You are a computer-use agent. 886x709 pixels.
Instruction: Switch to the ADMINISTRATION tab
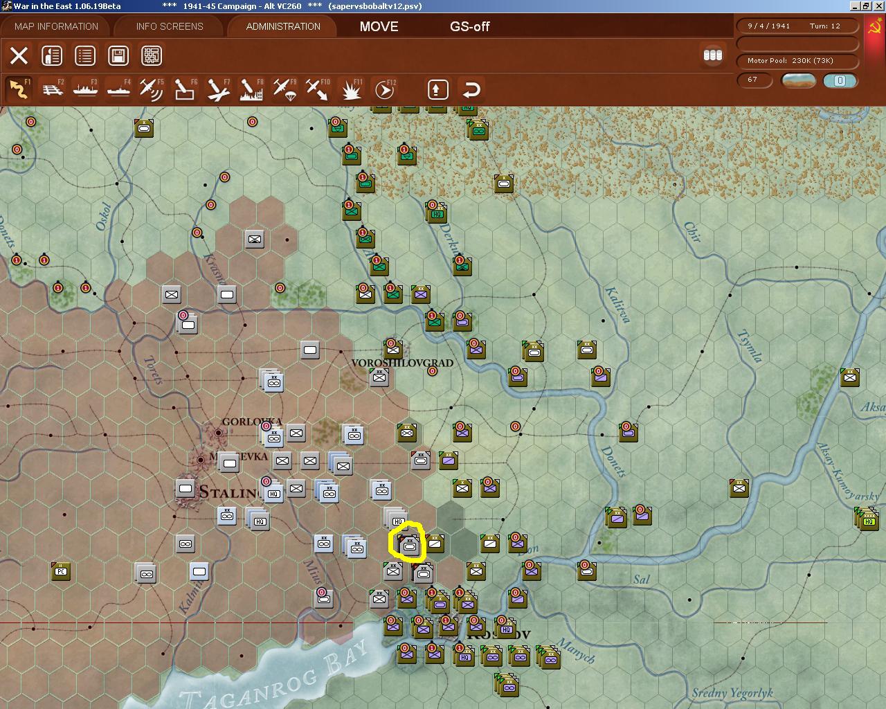click(x=283, y=26)
